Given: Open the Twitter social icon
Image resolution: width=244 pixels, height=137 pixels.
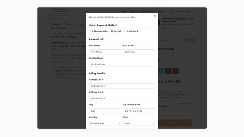Looking at the screenshot, I should point(161,71).
